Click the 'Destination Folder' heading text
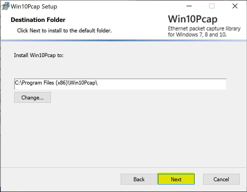 pyautogui.click(x=38, y=20)
